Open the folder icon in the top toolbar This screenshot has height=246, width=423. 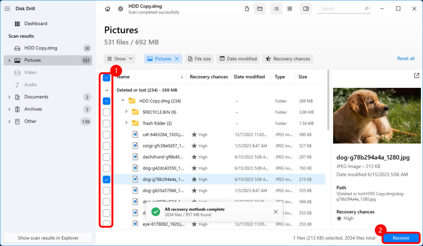pos(260,8)
